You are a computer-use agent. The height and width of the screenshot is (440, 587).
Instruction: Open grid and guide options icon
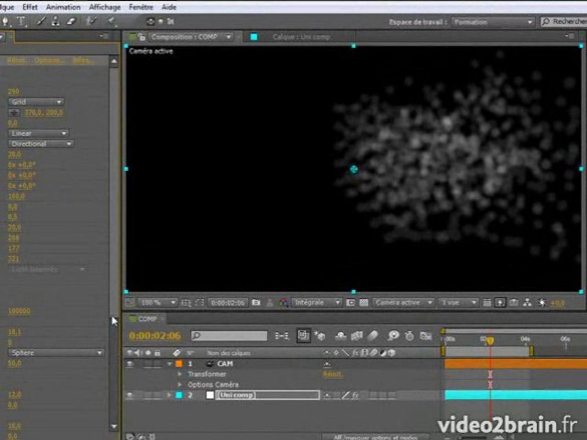(x=186, y=302)
